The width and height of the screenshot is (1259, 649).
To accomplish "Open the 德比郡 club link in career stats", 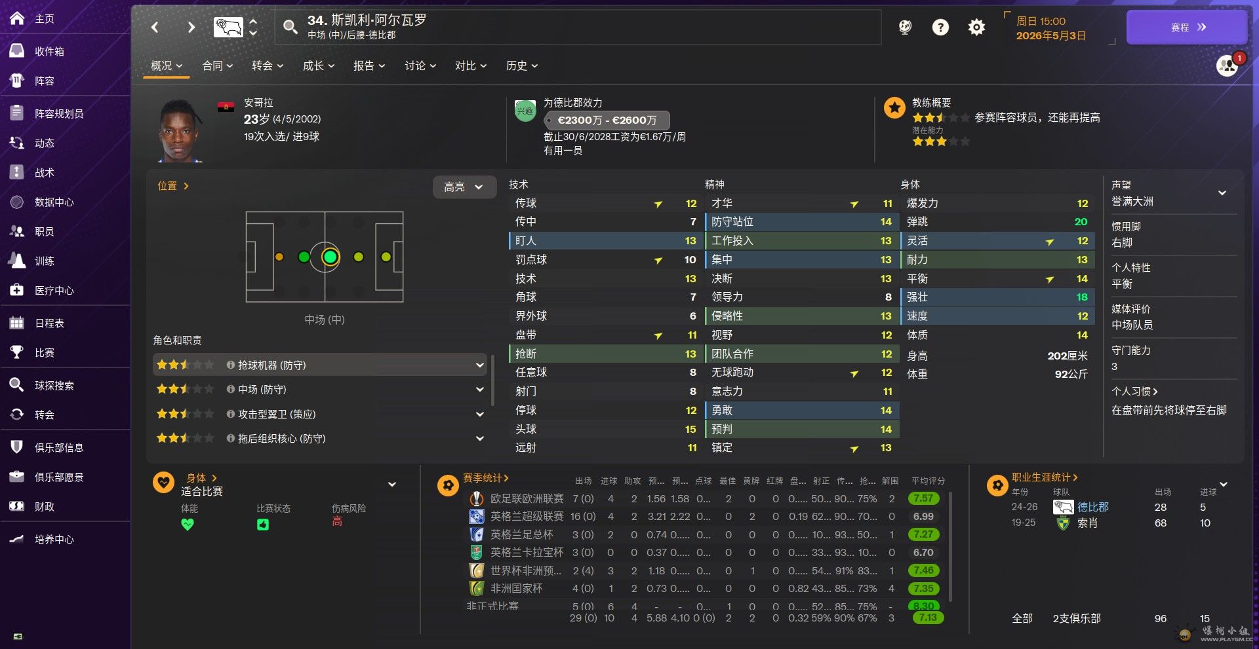I will (1093, 507).
